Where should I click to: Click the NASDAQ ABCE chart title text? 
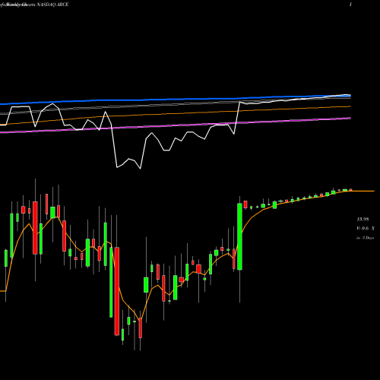coord(52,5)
